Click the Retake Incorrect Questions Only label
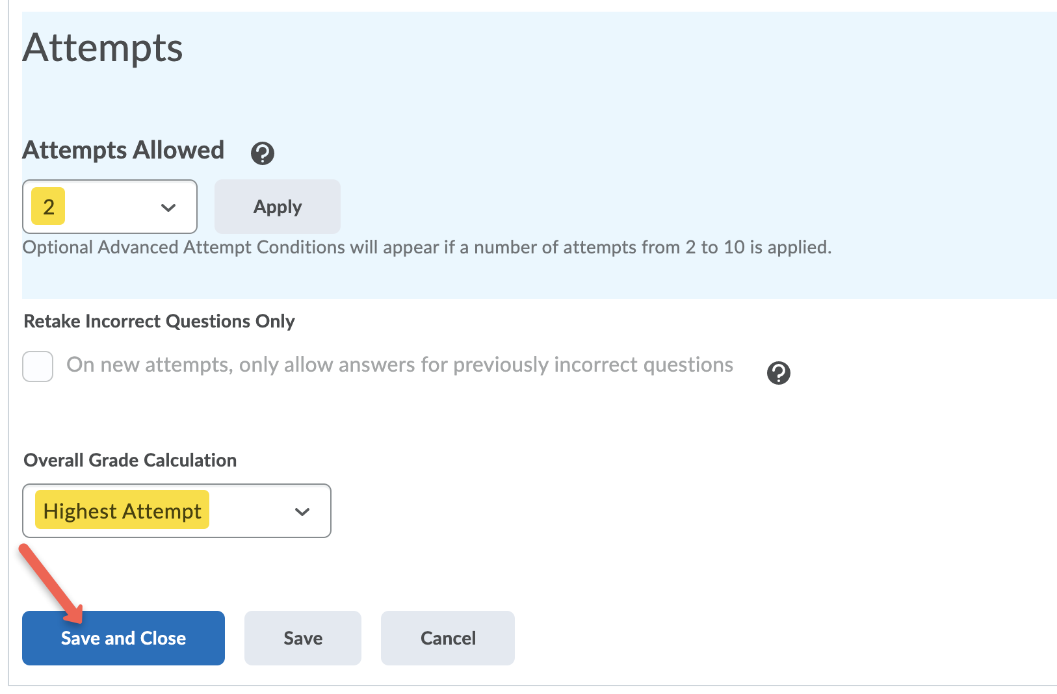Image resolution: width=1057 pixels, height=694 pixels. tap(159, 321)
